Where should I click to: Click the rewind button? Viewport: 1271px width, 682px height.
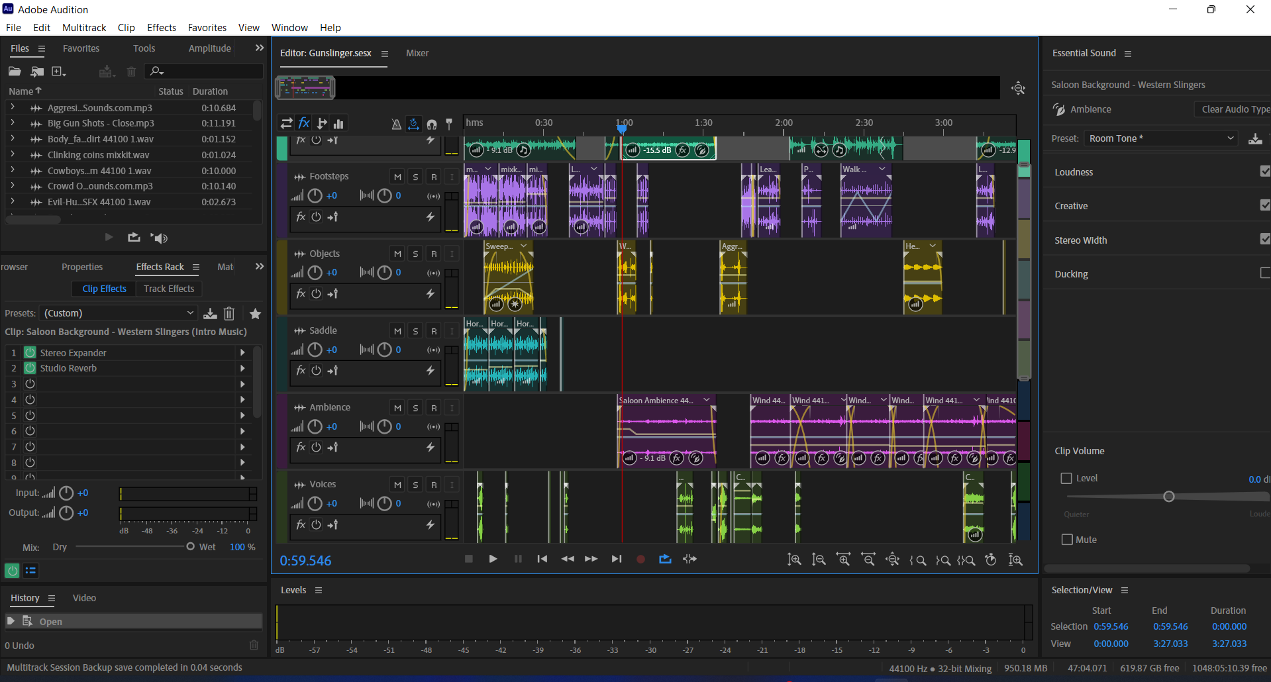coord(568,559)
